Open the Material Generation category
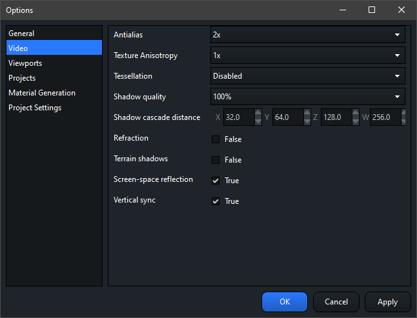Viewport: 417px width, 318px height. pos(42,93)
